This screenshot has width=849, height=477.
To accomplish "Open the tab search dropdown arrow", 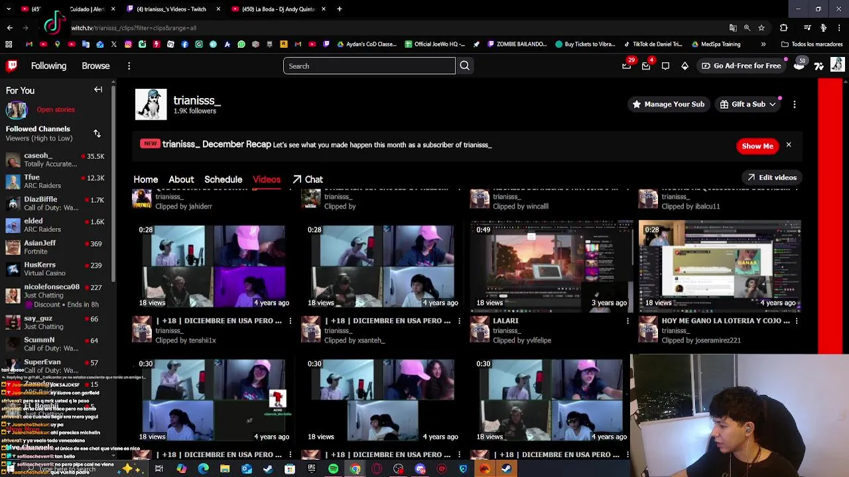I will click(8, 9).
